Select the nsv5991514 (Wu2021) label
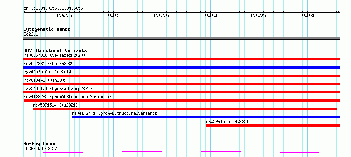 pos(55,105)
